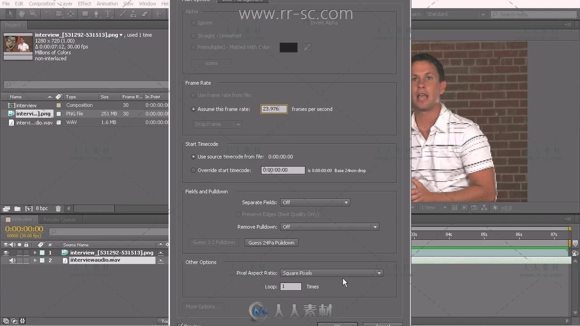The width and height of the screenshot is (580, 326).
Task: Select the Unified Camera tool
Action: 59,14
